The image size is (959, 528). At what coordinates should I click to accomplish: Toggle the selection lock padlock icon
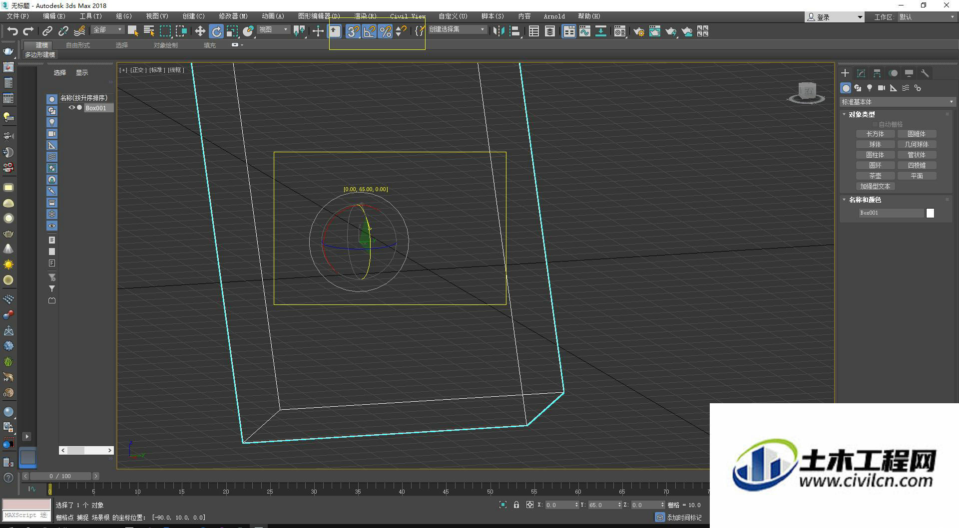click(516, 505)
